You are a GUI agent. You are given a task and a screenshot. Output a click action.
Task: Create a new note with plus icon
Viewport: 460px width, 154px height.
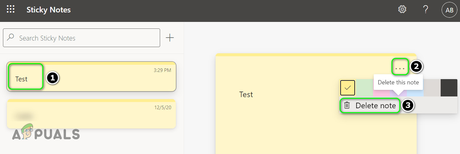[170, 38]
